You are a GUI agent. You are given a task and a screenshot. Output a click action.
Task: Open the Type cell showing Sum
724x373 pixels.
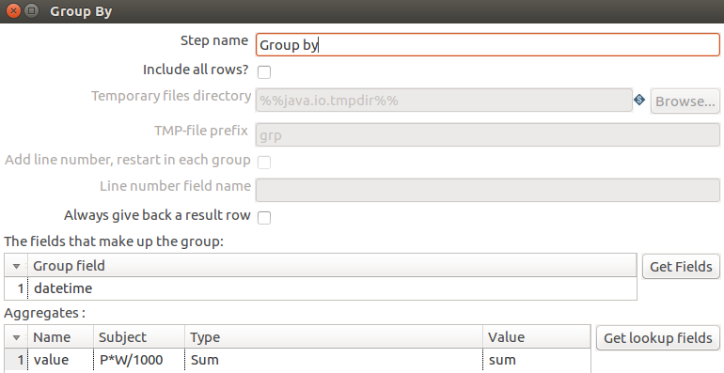point(334,360)
